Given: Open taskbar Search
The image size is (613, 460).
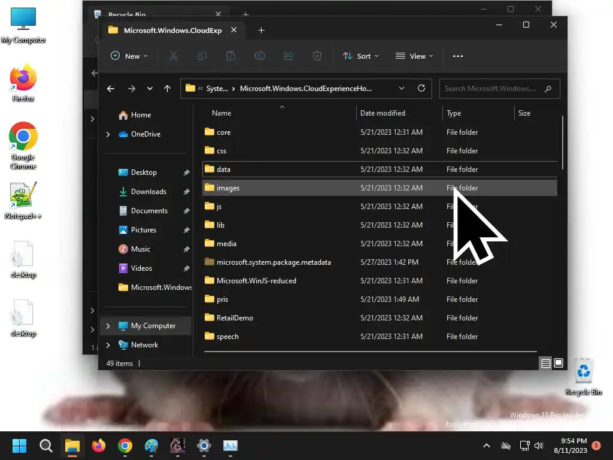Looking at the screenshot, I should pos(45,446).
